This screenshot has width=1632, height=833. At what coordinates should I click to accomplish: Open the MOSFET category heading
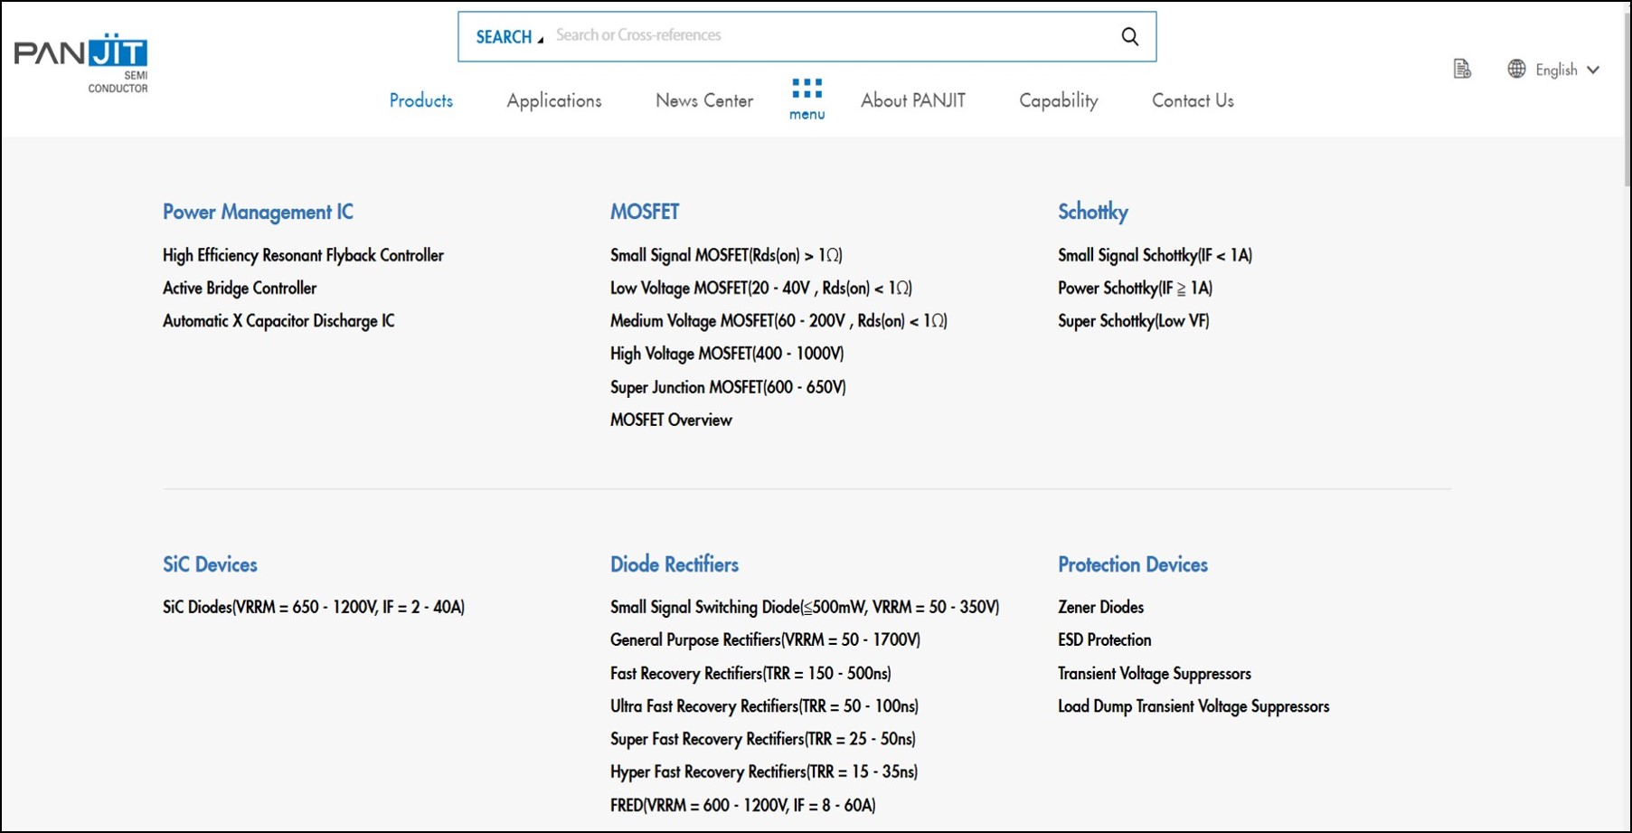pos(645,212)
